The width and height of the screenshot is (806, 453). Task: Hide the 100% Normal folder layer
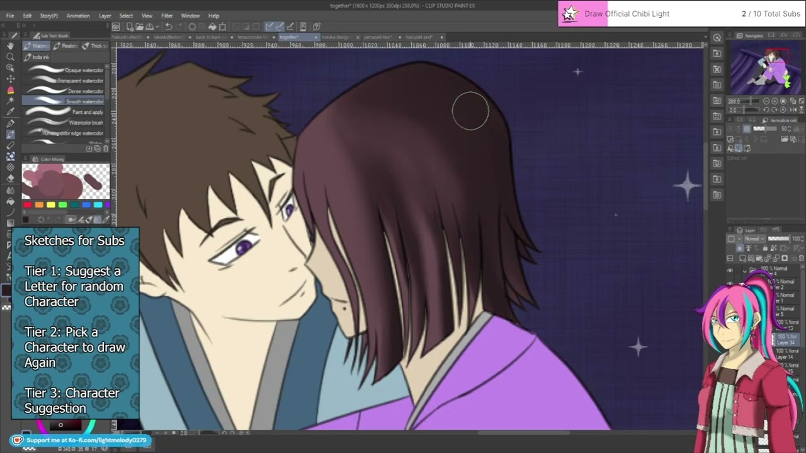click(x=730, y=270)
